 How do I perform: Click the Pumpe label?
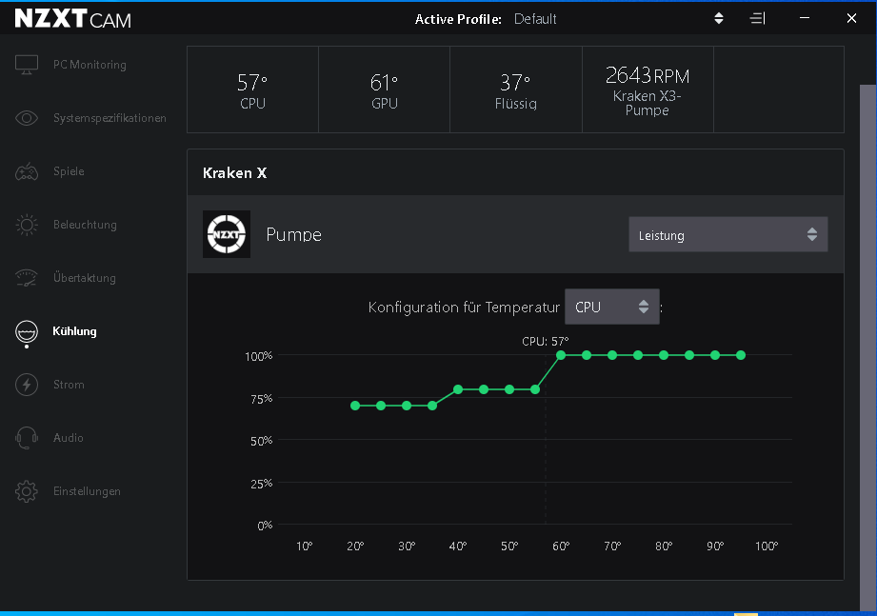point(294,234)
